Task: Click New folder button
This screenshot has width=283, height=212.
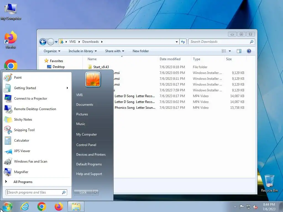Action: pyautogui.click(x=141, y=51)
